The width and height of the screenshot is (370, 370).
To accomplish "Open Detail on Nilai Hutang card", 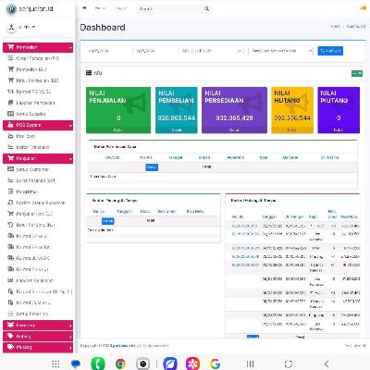I will (292, 130).
